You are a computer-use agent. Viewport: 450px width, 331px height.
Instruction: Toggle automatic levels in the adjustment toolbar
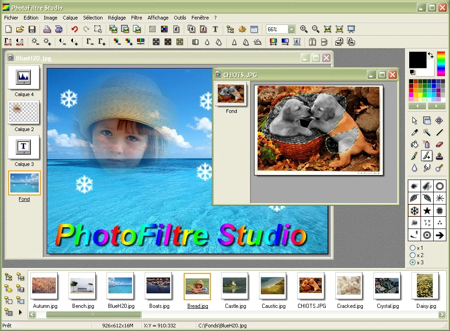click(x=8, y=41)
